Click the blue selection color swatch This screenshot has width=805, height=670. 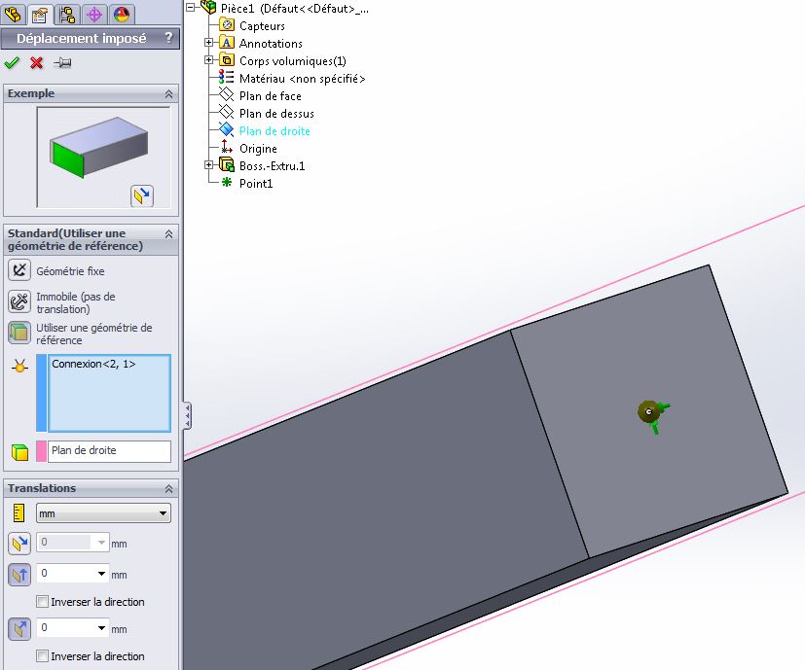[41, 393]
